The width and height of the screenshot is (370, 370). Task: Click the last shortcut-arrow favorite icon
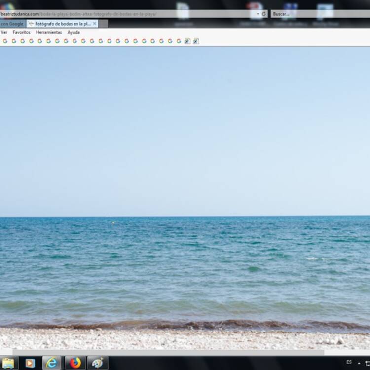coord(196,41)
